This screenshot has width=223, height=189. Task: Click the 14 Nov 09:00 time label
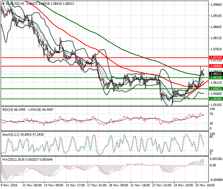54,185
